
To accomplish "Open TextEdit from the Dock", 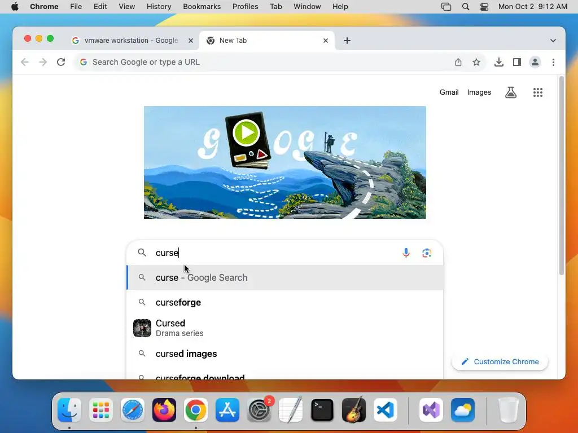I will pos(291,410).
